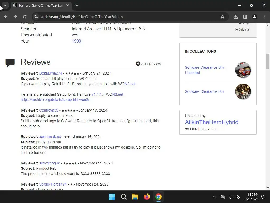Image resolution: width=270 pixels, height=203 pixels.
Task: Select the Half Life: Game Of The Year tab
Action: [41, 5]
